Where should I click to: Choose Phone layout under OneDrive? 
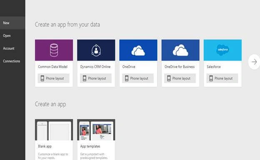tap(138, 78)
